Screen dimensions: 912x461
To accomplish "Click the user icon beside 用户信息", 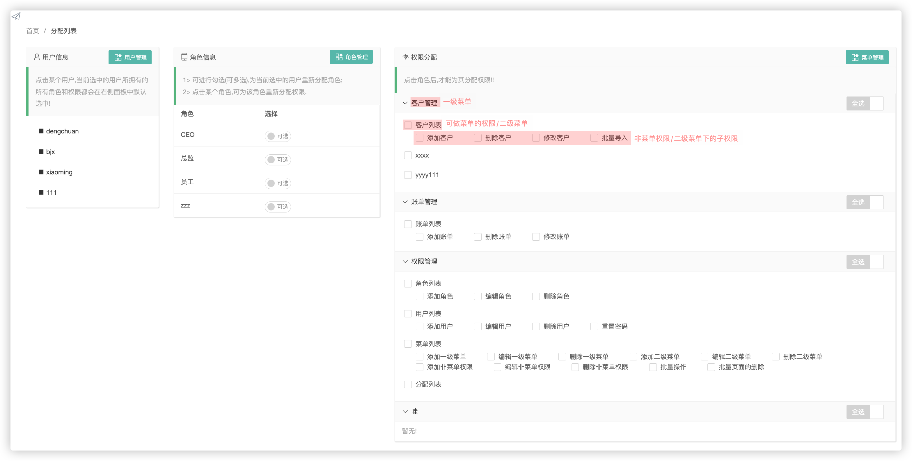I will (x=36, y=57).
